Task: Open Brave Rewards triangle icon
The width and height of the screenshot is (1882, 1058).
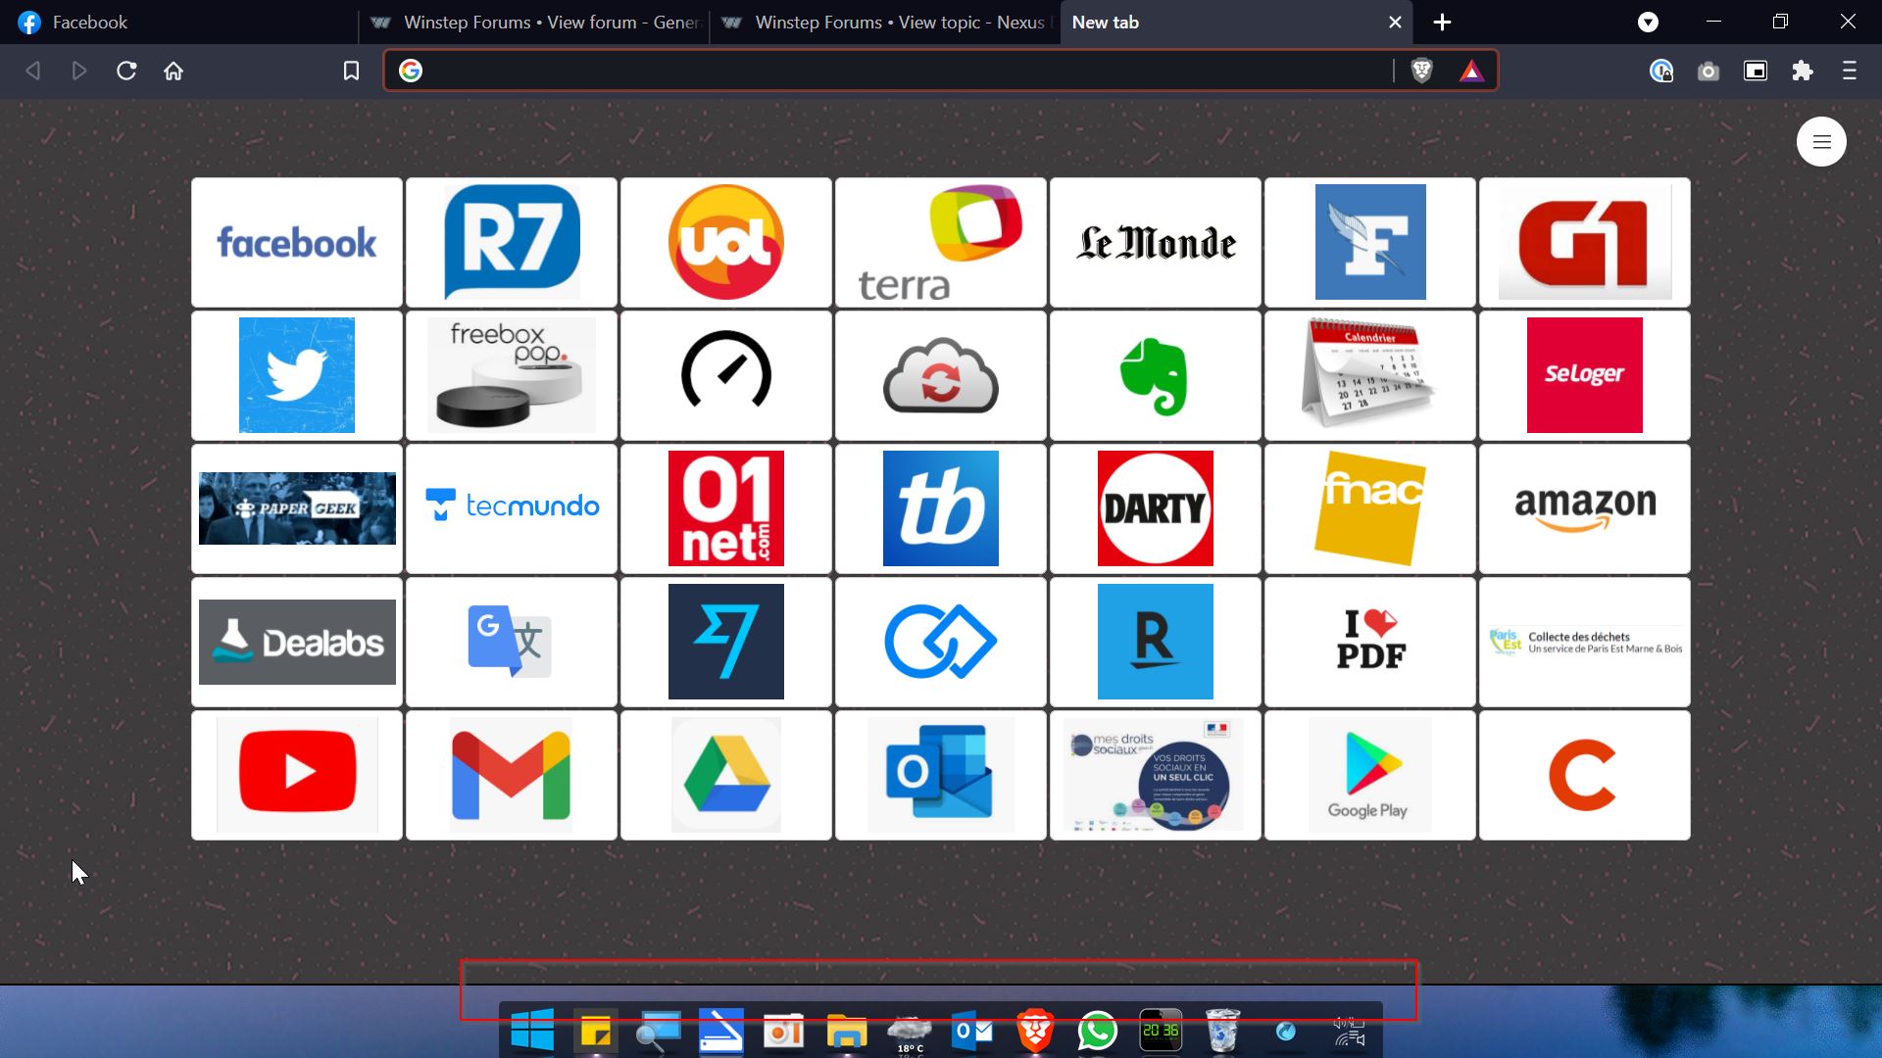Action: pos(1471,71)
